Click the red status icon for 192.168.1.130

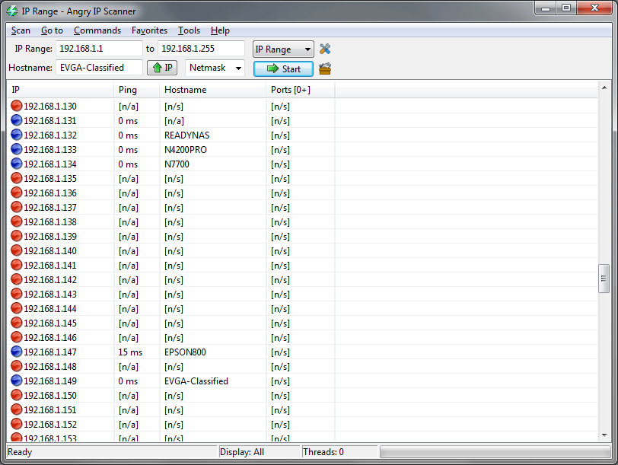[17, 106]
